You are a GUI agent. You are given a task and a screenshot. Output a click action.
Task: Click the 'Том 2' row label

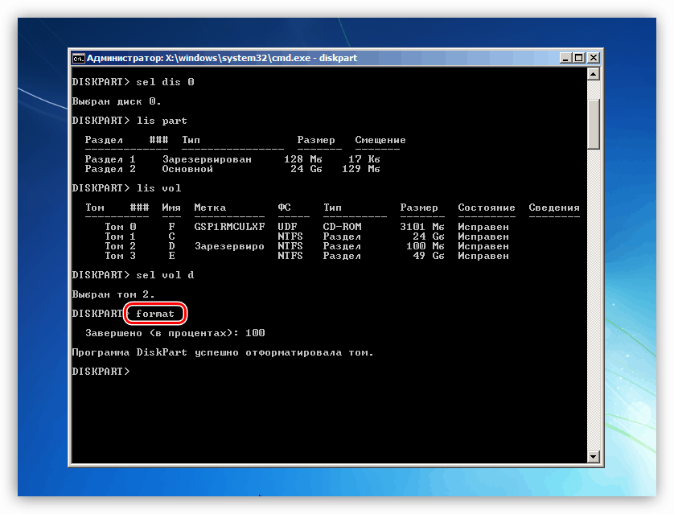pos(121,246)
